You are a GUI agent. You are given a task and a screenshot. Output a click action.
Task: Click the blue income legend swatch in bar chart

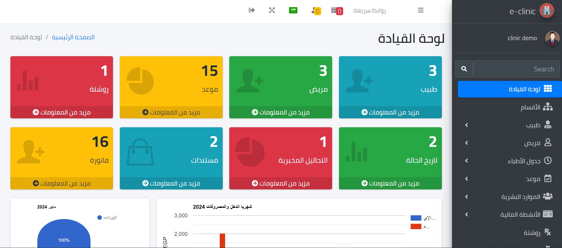pos(416,218)
